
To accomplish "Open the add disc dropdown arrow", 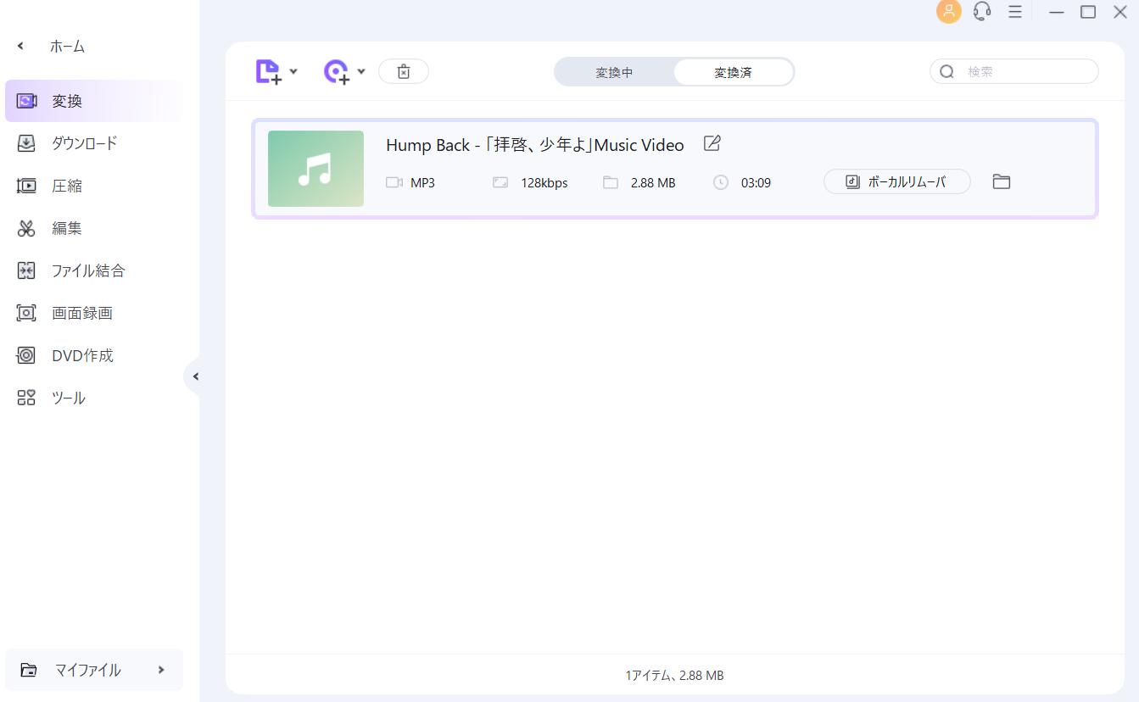I will [x=361, y=72].
